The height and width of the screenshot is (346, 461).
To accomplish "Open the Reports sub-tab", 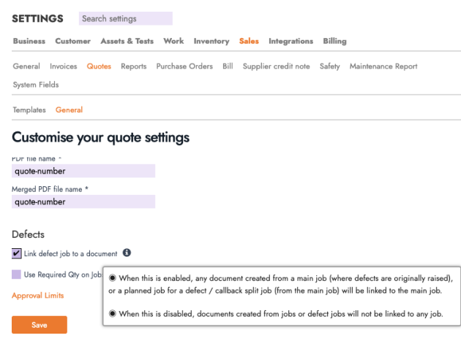I will pos(133,66).
